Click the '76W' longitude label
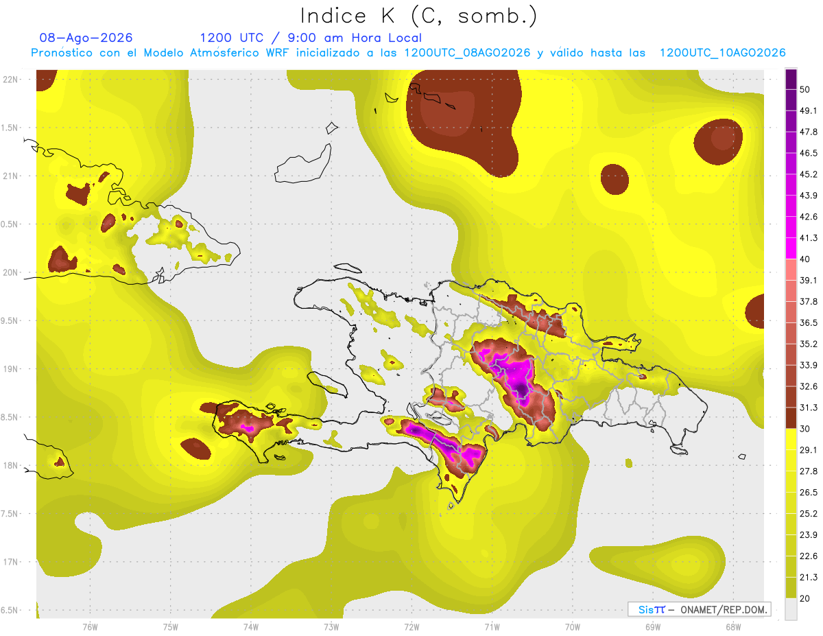This screenshot has height=636, width=823. [x=90, y=626]
